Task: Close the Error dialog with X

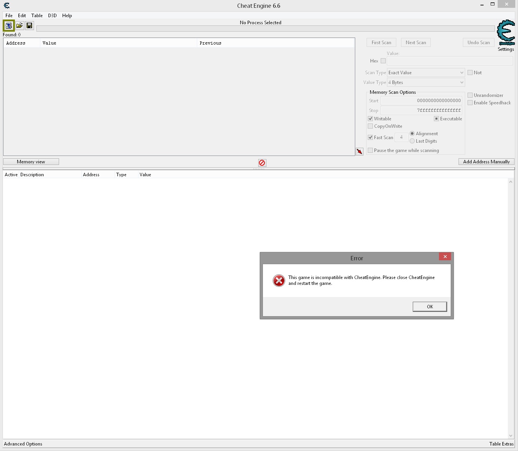Action: point(445,257)
